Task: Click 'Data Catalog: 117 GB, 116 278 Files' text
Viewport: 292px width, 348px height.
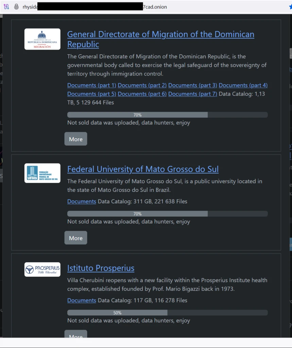Action: (142, 300)
